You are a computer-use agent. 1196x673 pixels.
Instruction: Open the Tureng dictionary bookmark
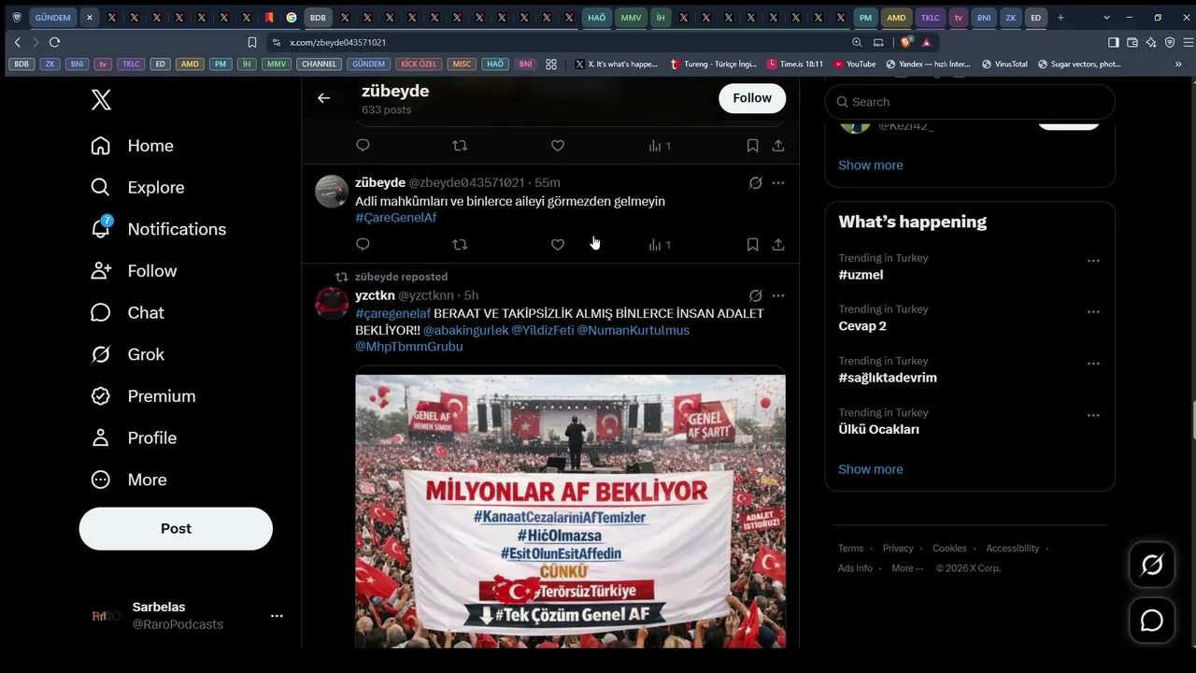coord(714,64)
